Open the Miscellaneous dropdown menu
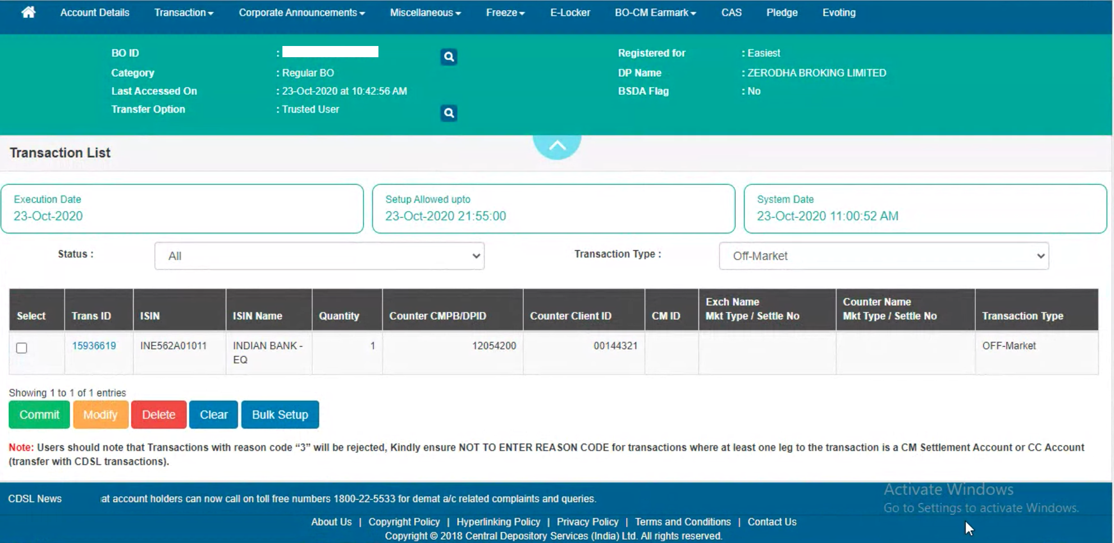The height and width of the screenshot is (543, 1114). [424, 12]
